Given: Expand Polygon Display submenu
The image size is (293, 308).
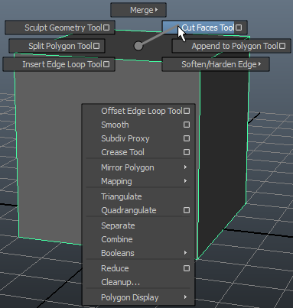Looking at the screenshot, I should pyautogui.click(x=138, y=297).
